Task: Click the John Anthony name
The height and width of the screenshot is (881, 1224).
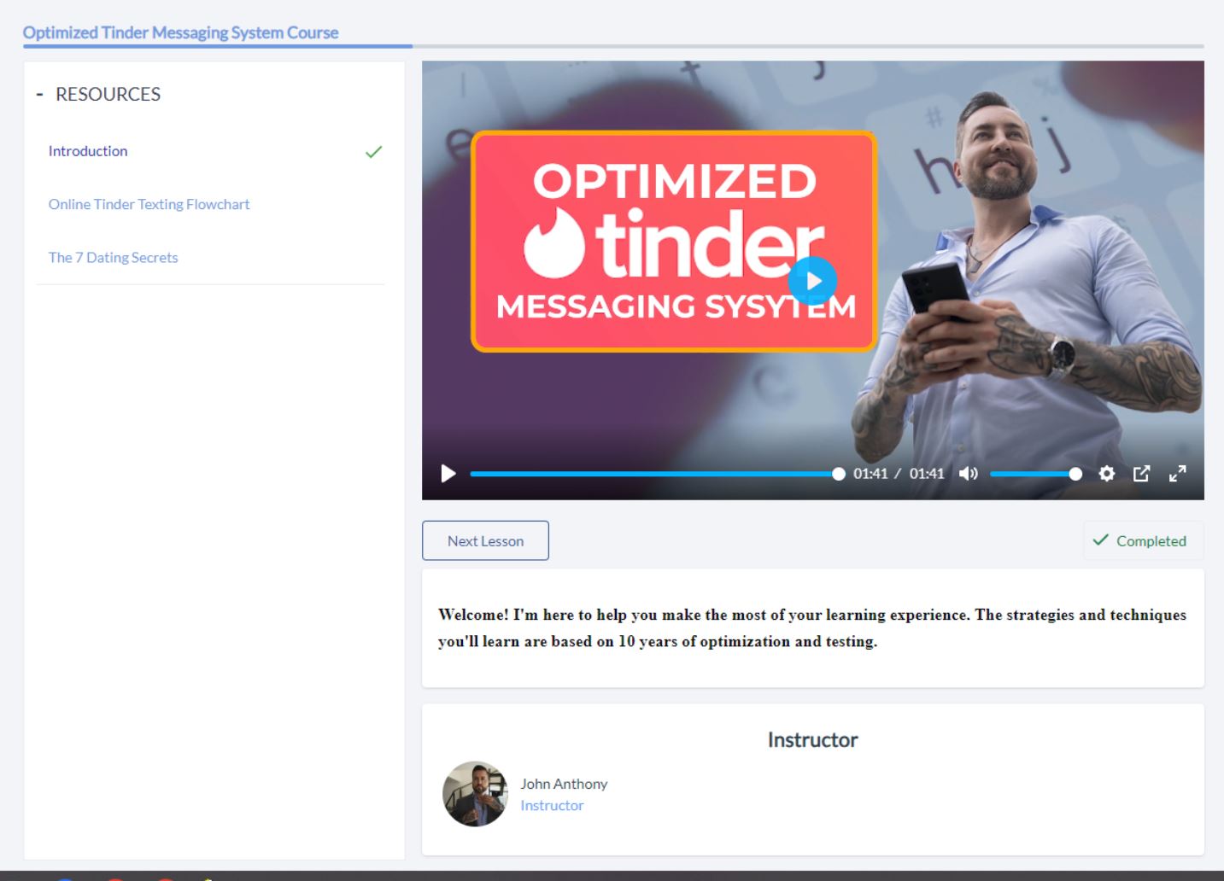Action: pos(564,784)
